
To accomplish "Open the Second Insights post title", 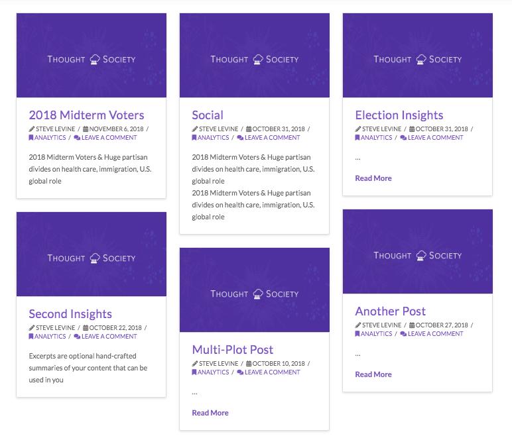I will point(70,314).
